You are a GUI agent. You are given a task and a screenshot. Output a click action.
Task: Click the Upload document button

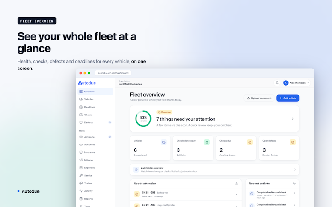259,98
